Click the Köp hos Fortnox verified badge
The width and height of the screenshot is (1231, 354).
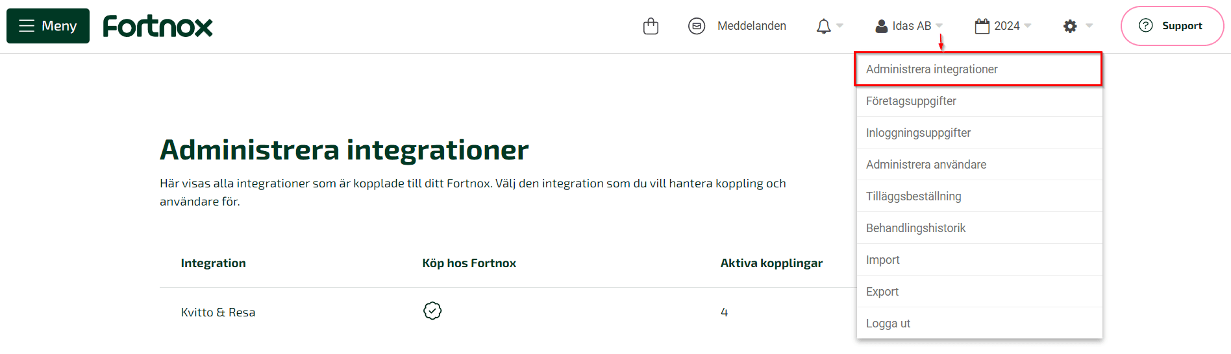[432, 311]
